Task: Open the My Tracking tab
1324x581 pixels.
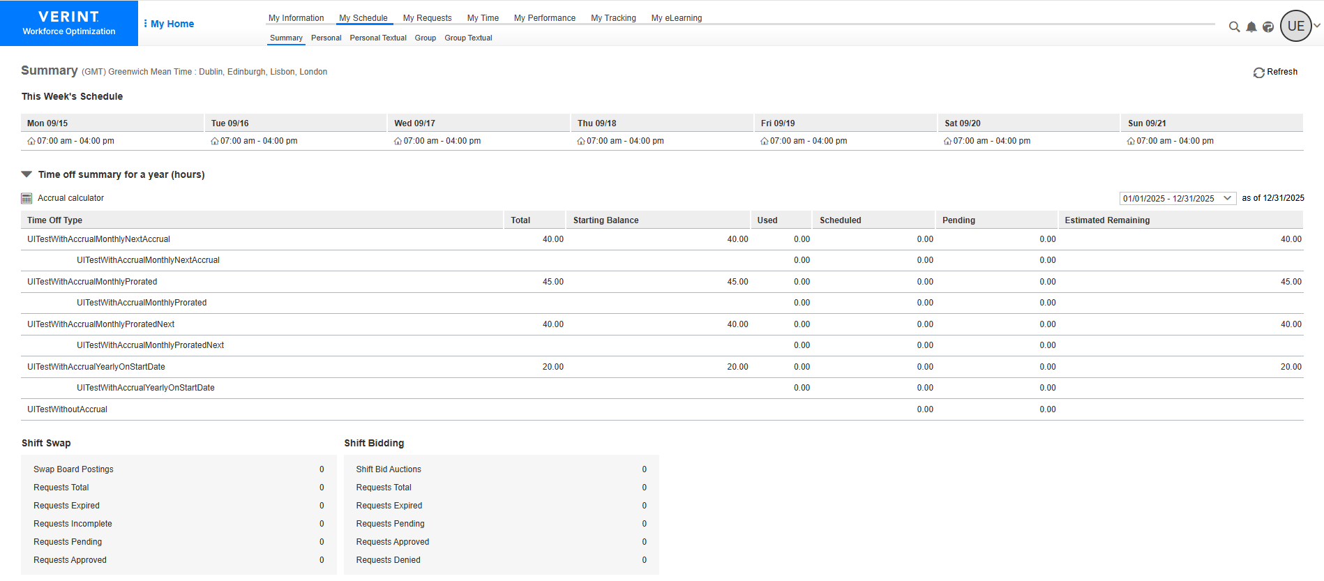Action: click(613, 18)
